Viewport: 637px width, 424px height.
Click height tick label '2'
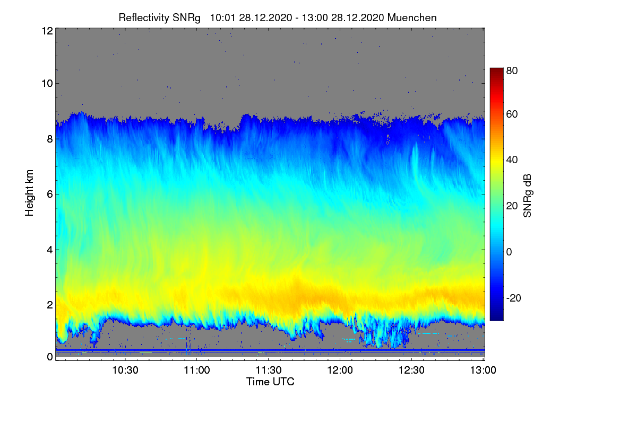[49, 305]
